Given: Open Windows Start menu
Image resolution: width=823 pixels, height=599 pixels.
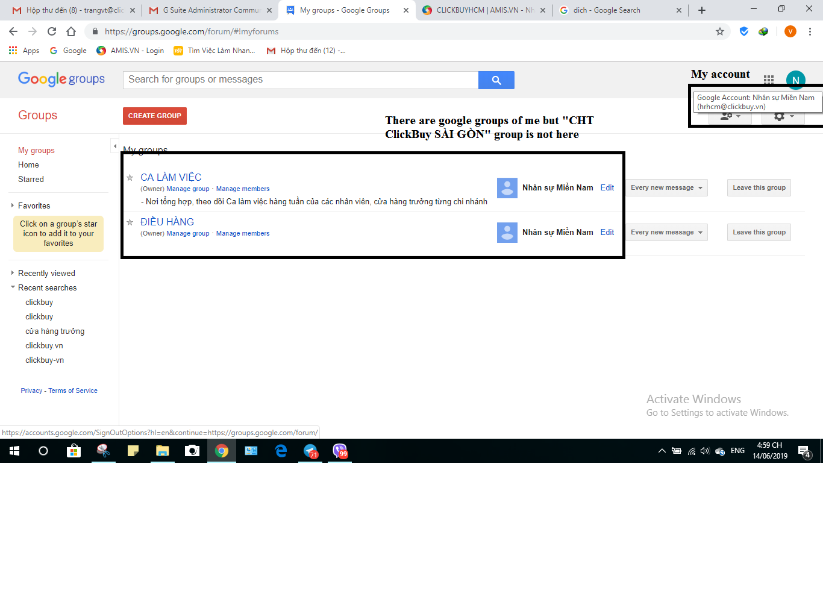Looking at the screenshot, I should click(x=14, y=451).
